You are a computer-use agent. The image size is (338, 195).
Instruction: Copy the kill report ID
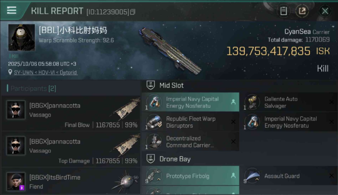[x=133, y=12]
